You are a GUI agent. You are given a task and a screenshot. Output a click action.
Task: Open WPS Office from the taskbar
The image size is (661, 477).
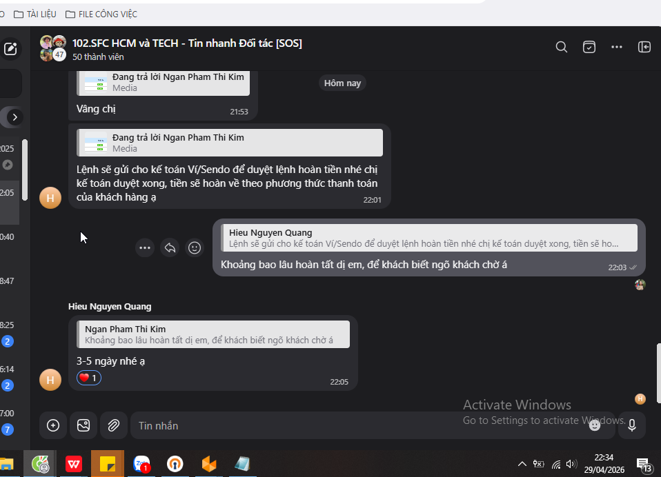(74, 464)
